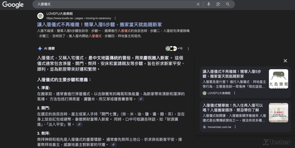Open the options menu beside the lovefu.tw URL
This screenshot has width=295, height=148.
(115, 18)
